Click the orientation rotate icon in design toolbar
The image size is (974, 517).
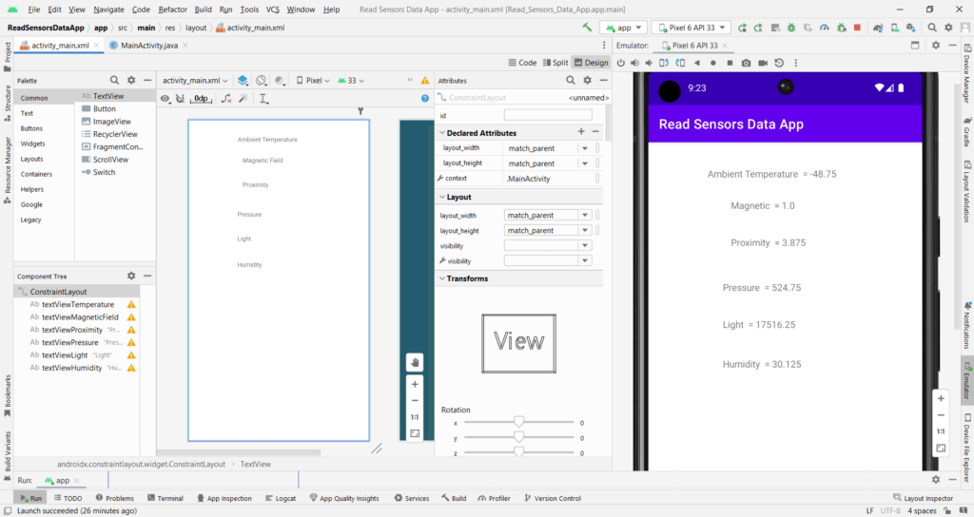261,80
